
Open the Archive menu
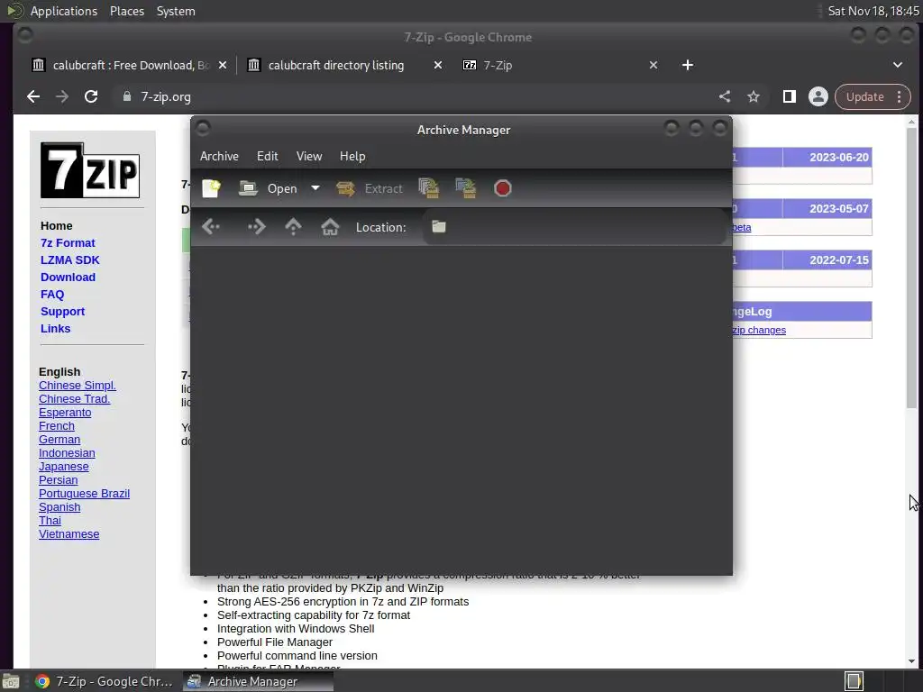219,156
